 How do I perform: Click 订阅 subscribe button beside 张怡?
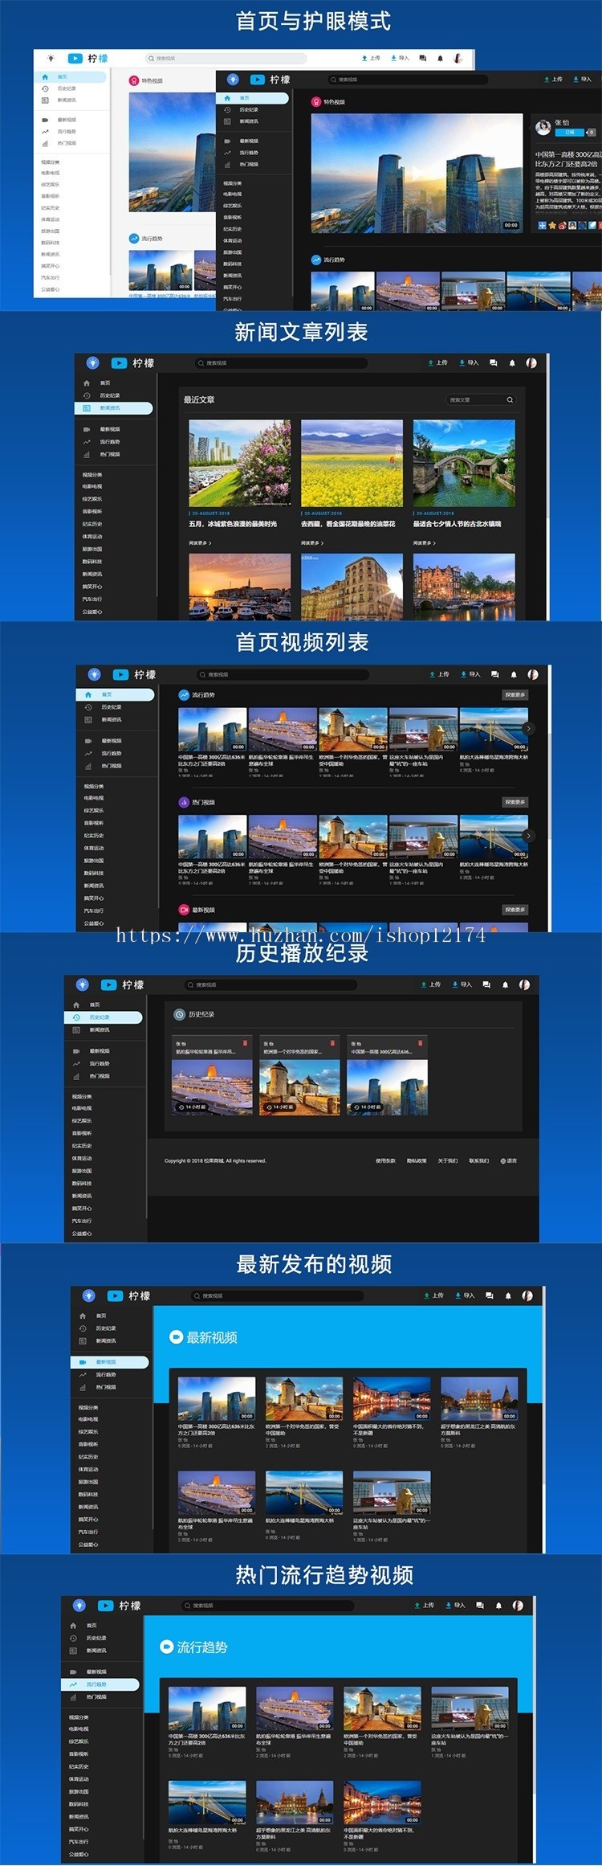(570, 132)
